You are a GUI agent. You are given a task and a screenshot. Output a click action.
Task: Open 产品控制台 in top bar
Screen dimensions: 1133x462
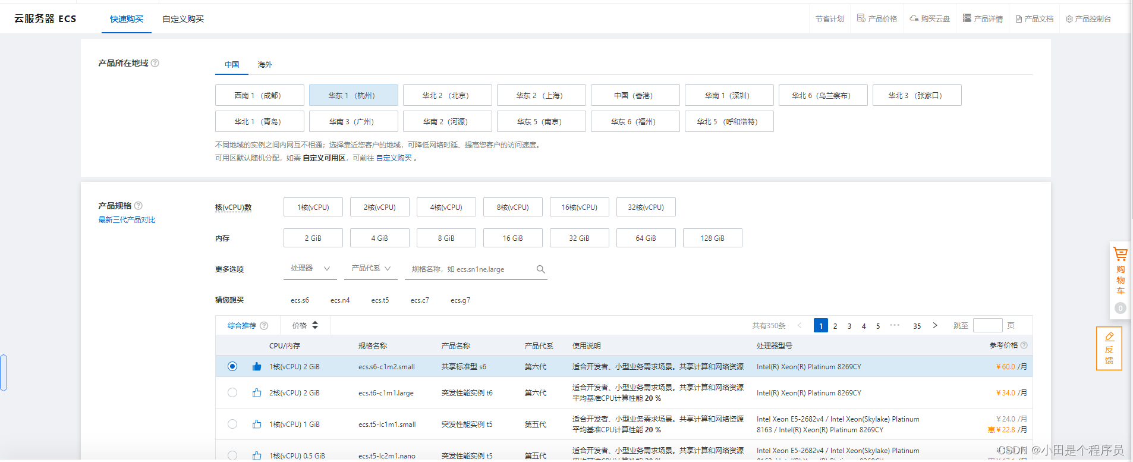[1088, 18]
